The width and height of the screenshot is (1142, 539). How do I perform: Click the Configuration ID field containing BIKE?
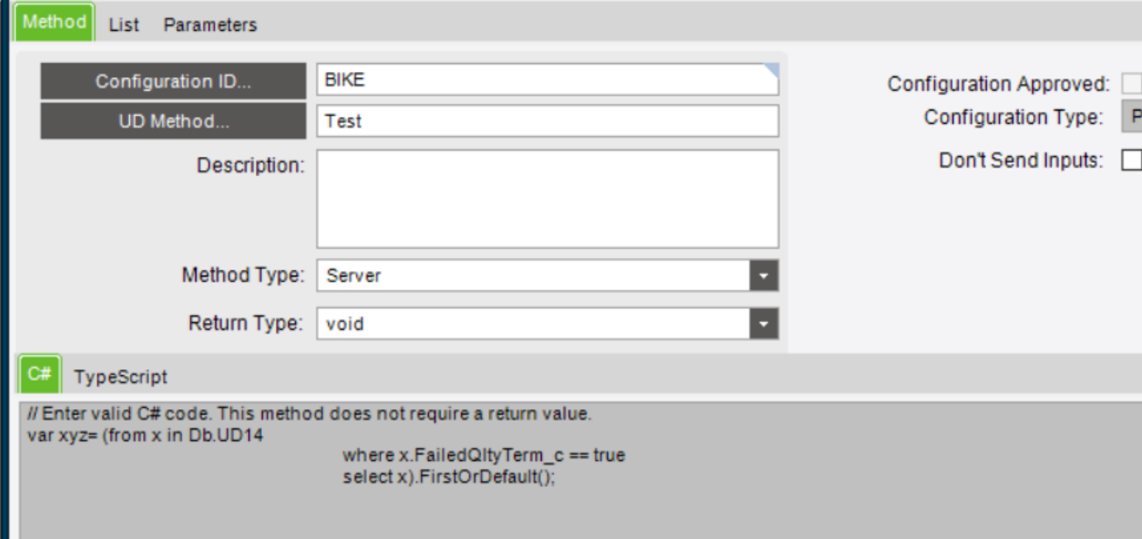pyautogui.click(x=541, y=80)
